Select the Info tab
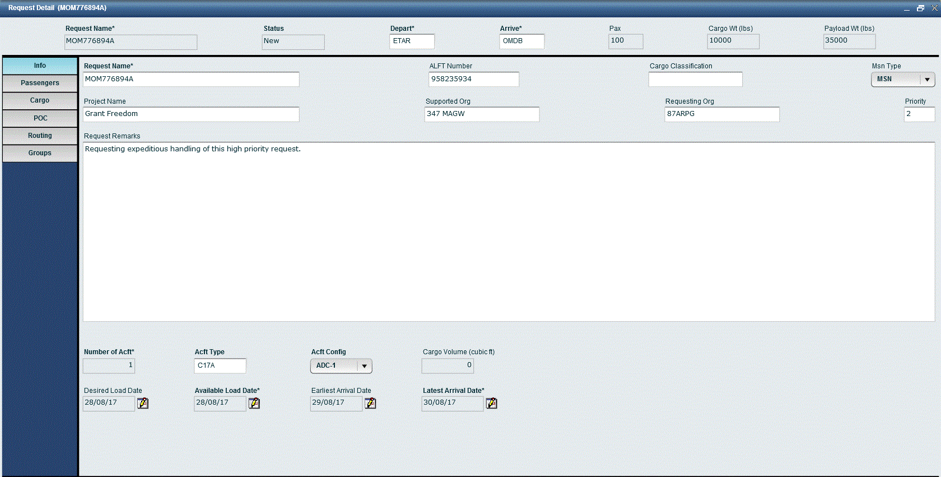Screen dimensions: 941x477 [40, 66]
